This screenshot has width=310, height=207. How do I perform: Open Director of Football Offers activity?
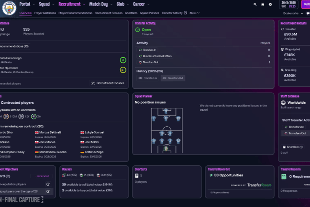pos(157,56)
